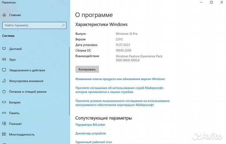Click the Характеристики Windows heading

(x=101, y=24)
